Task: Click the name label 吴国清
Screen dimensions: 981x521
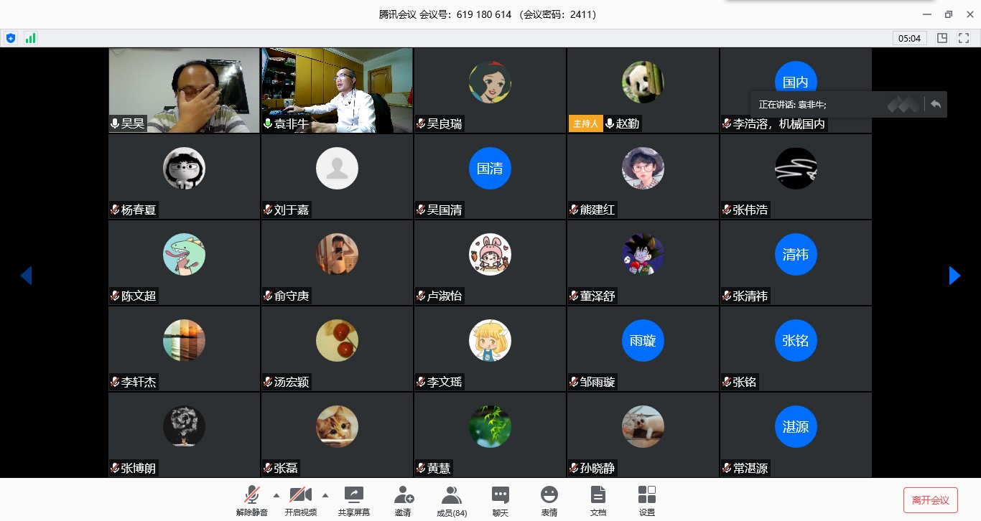Action: (x=445, y=210)
